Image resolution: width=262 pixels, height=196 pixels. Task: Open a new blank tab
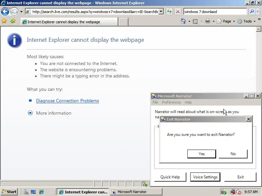(123, 22)
